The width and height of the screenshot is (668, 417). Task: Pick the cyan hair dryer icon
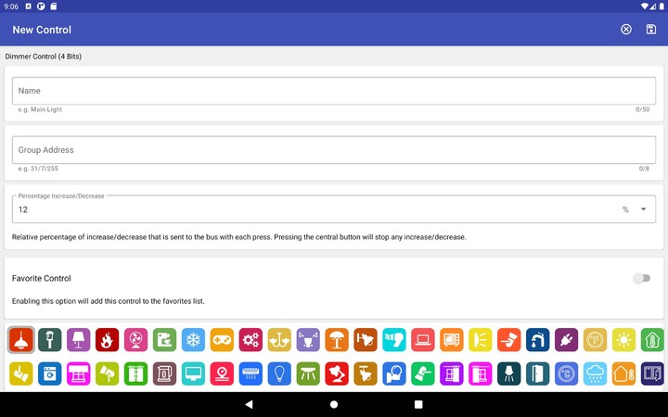tap(394, 339)
